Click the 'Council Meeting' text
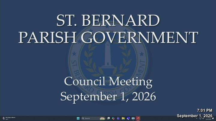The height and width of the screenshot is (121, 216). pos(108,82)
